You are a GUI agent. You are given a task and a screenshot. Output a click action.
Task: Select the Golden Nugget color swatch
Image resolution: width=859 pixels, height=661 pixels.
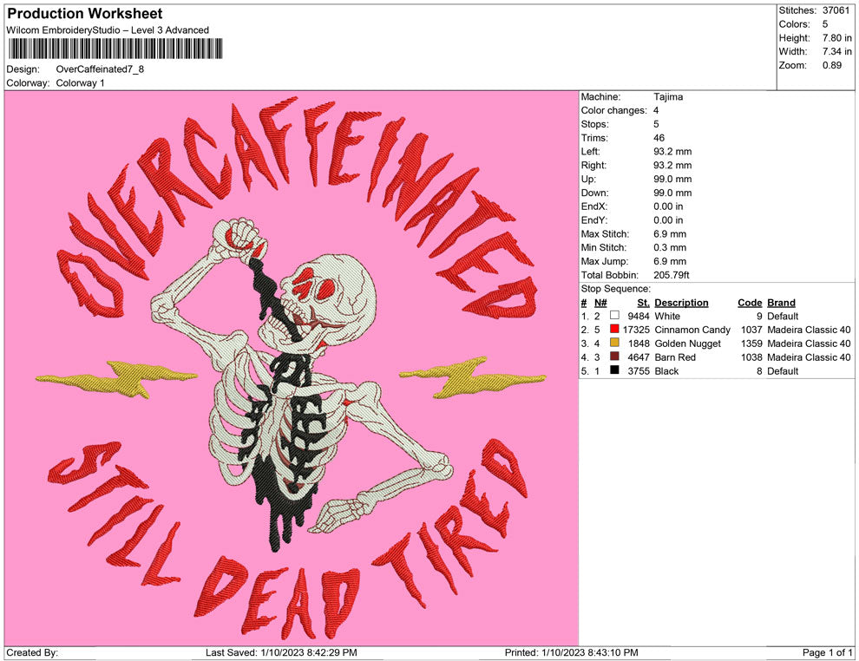[614, 344]
